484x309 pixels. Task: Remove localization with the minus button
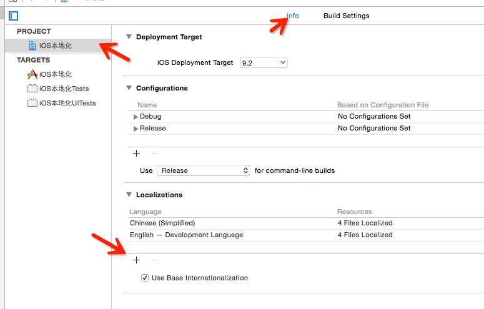click(155, 260)
